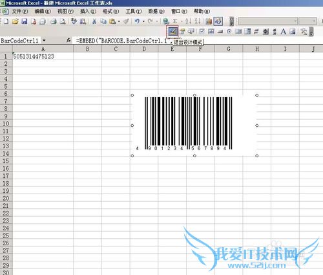The image size is (323, 275).
Task: Open Print Preview with the magnifier page icon
Action: [63, 21]
